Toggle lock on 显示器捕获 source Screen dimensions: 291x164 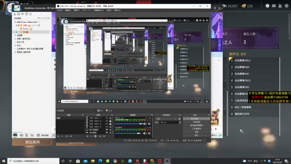[110, 130]
